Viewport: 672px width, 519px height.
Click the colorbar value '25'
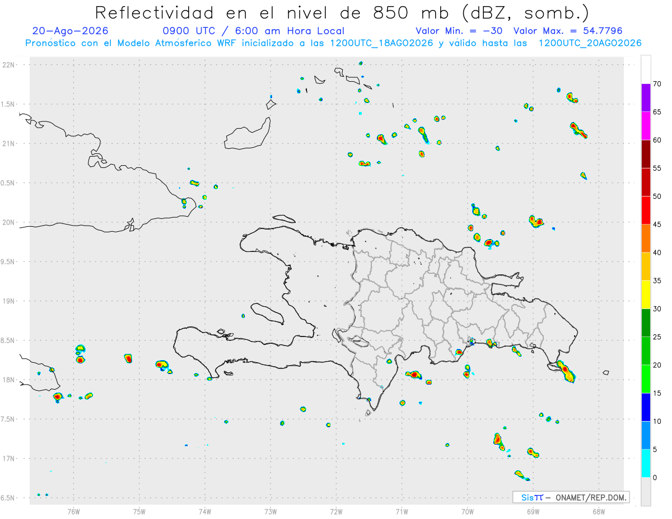click(x=657, y=337)
